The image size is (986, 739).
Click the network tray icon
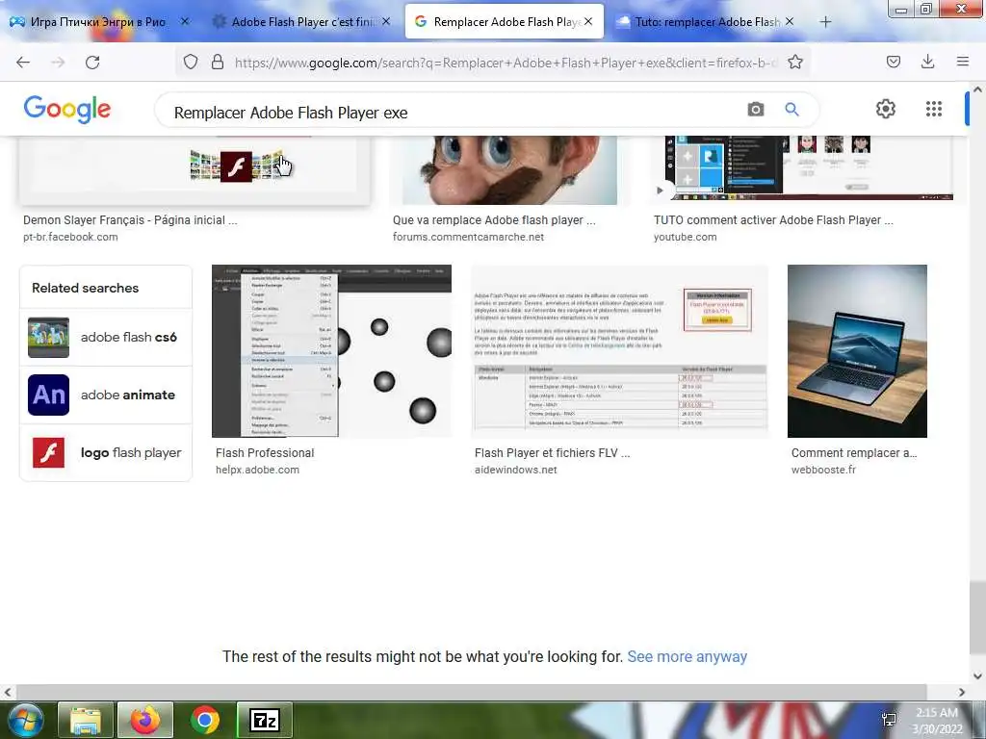pyautogui.click(x=889, y=720)
